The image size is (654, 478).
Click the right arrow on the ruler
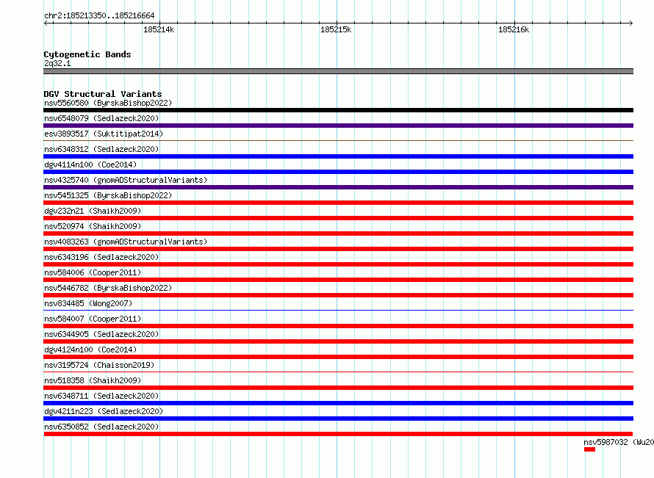pos(631,23)
